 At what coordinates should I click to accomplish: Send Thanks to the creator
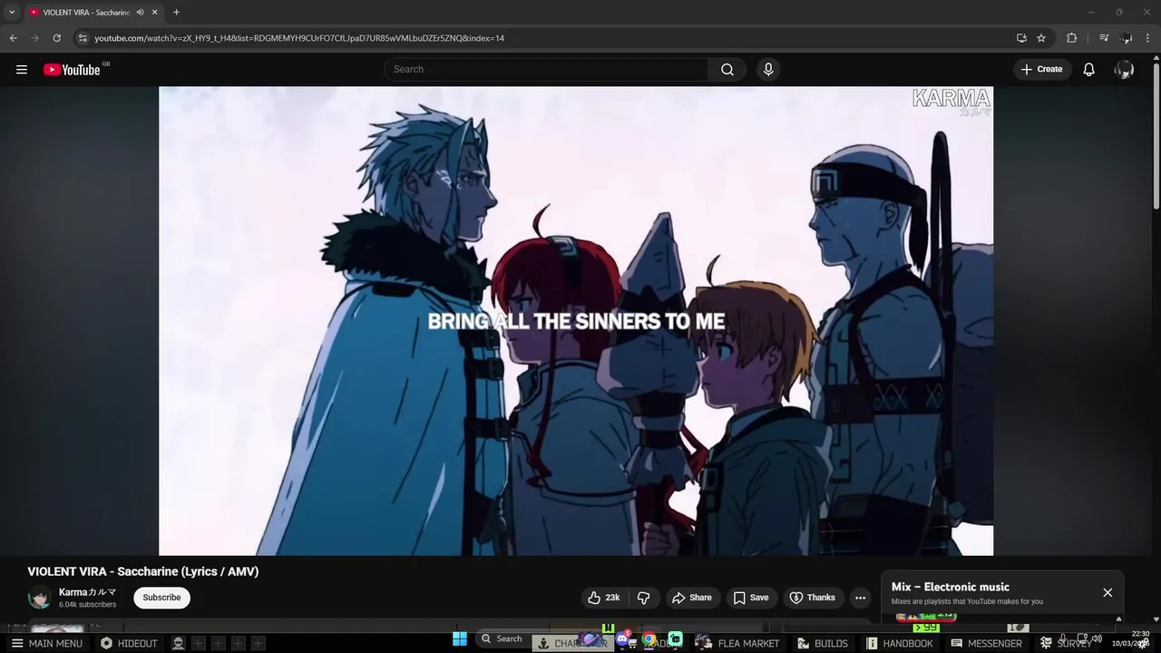tap(813, 598)
